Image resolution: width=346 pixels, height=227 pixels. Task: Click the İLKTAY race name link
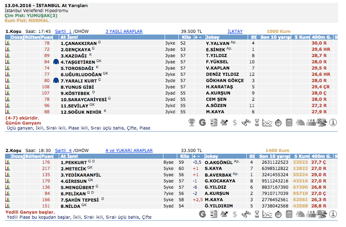[x=235, y=31]
